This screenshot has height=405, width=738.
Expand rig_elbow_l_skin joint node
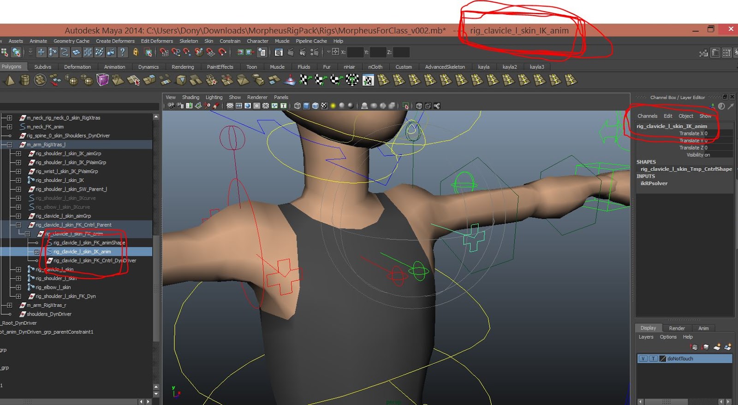[18, 287]
